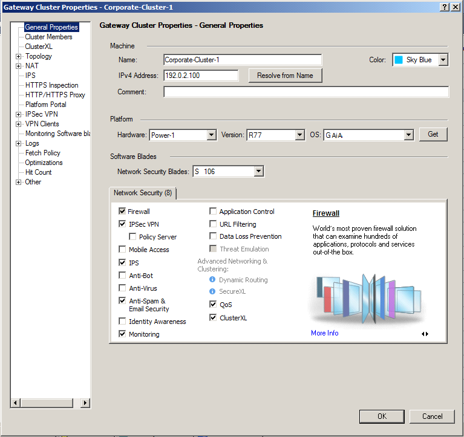Uncheck the QoS checkbox
This screenshot has width=464, height=437.
[x=213, y=304]
